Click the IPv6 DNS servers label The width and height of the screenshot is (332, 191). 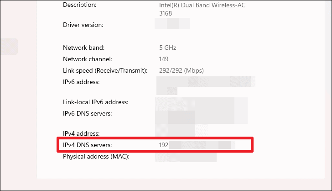tap(87, 113)
